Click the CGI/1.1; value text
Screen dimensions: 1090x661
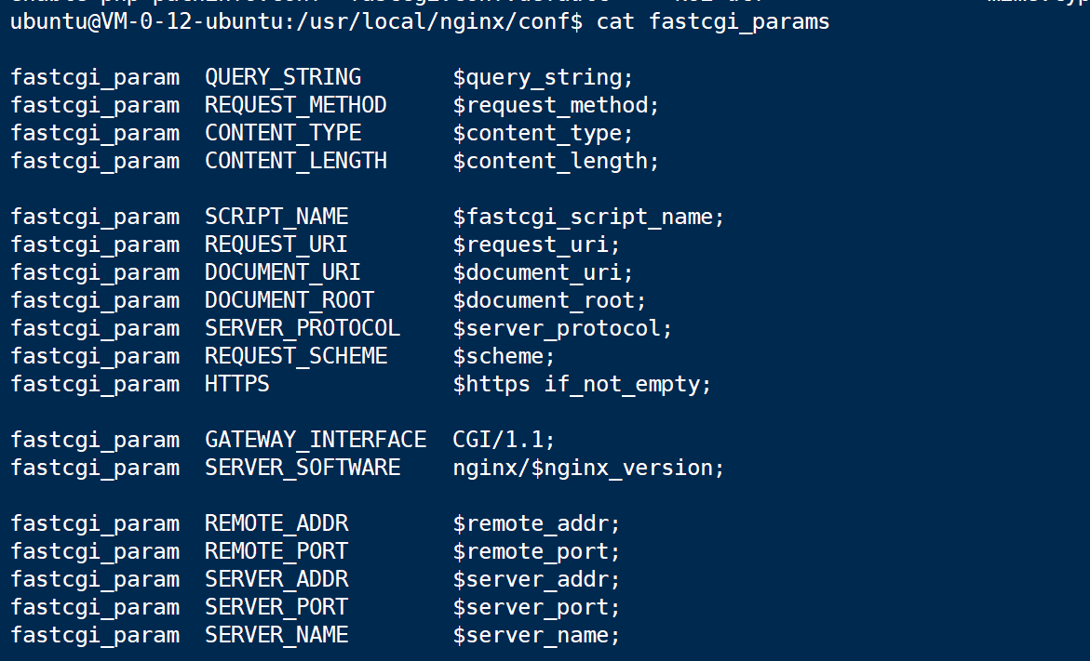pyautogui.click(x=504, y=440)
